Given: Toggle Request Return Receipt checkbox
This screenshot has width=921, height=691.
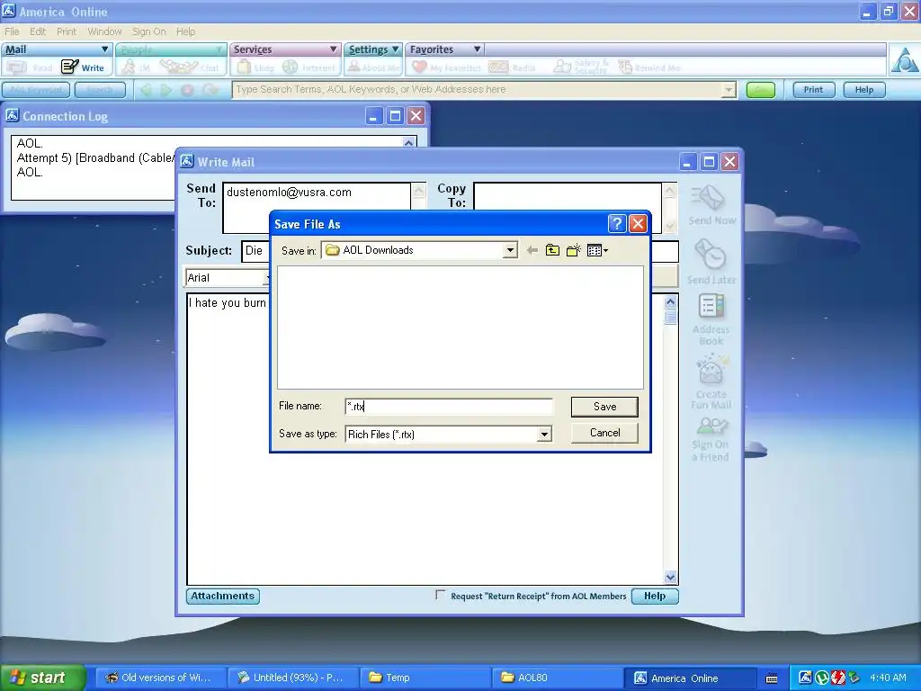Looking at the screenshot, I should [x=440, y=595].
